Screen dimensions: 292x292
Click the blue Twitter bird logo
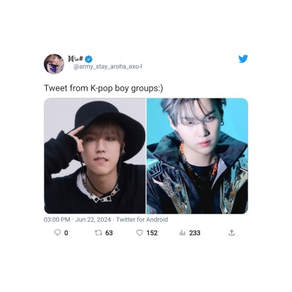click(243, 59)
